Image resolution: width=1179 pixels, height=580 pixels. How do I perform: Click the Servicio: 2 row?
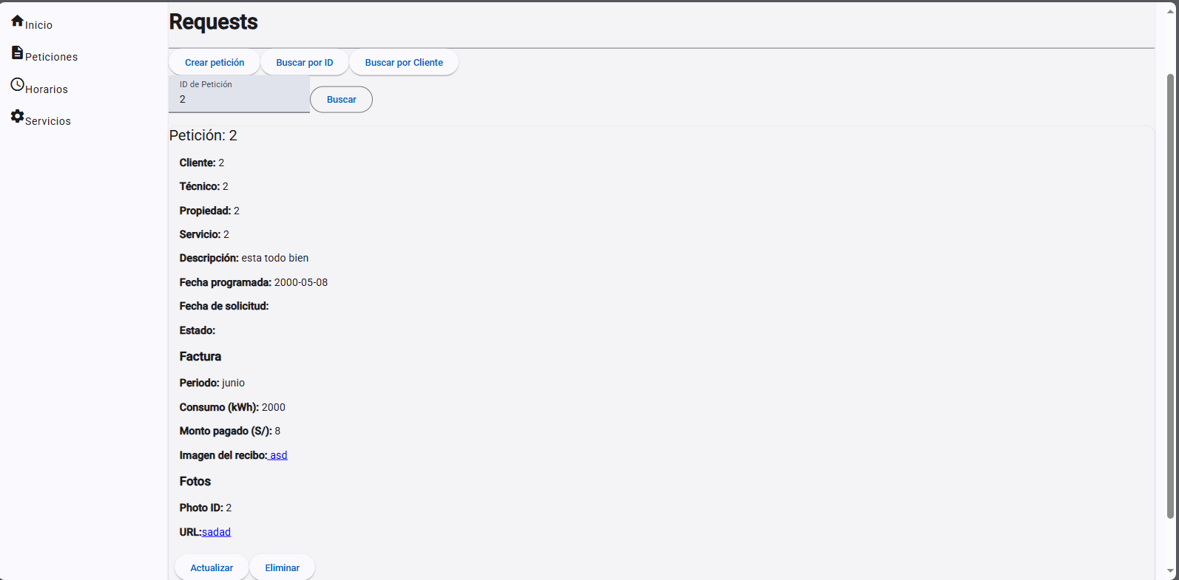pos(204,234)
